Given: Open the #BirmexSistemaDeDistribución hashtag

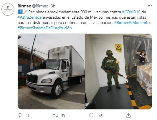Looking at the screenshot, I should coord(45,28).
